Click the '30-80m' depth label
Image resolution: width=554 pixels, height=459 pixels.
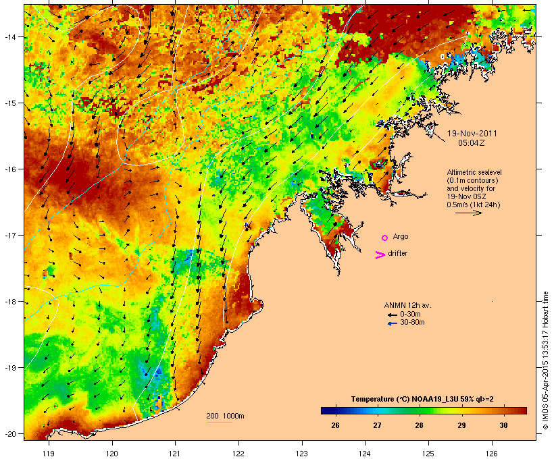[x=412, y=323]
